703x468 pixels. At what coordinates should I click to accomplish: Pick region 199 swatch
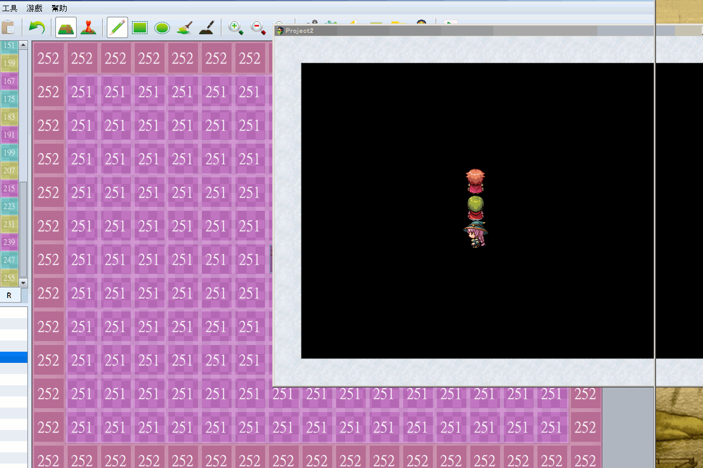click(9, 153)
